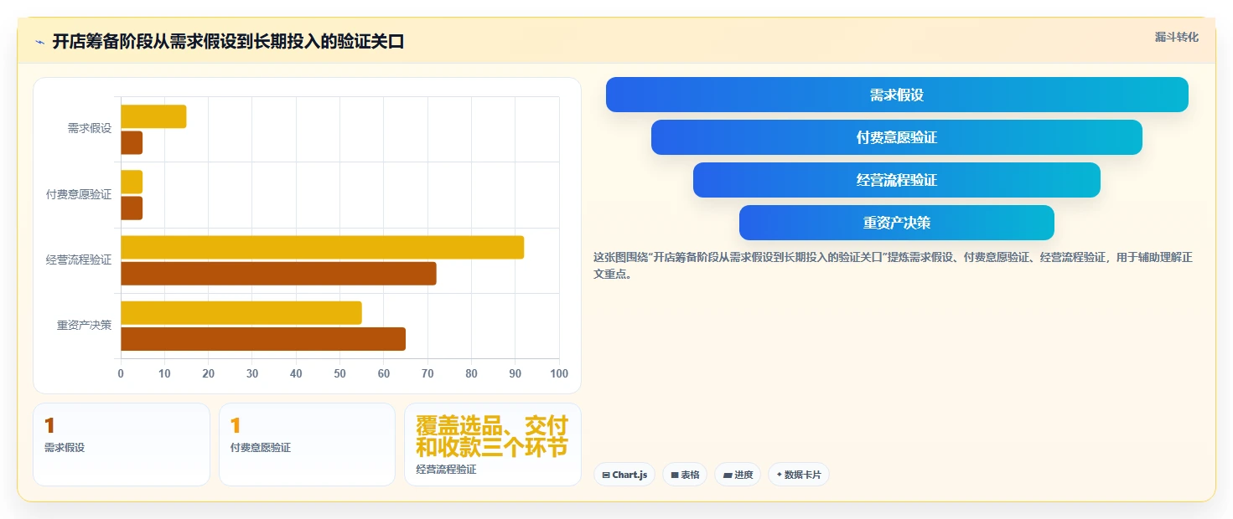
Task: Click the x-axis tick label 100
Action: (559, 373)
